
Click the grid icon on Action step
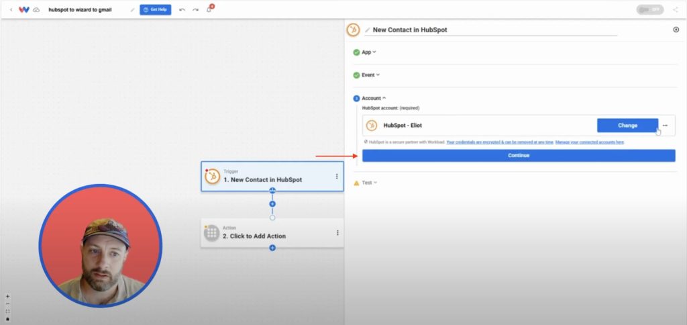211,233
